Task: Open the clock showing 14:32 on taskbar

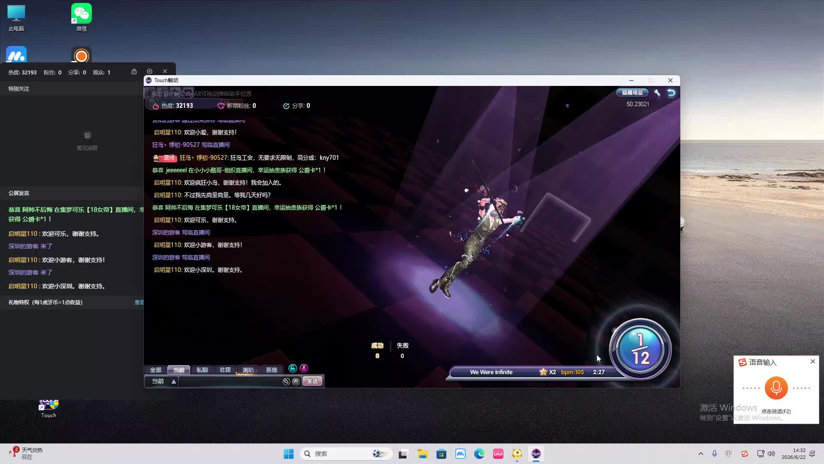Action: [794, 454]
